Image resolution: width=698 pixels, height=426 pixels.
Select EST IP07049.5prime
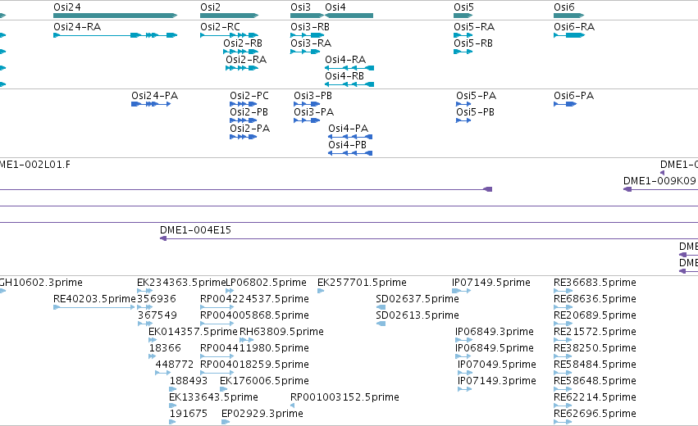pos(497,365)
